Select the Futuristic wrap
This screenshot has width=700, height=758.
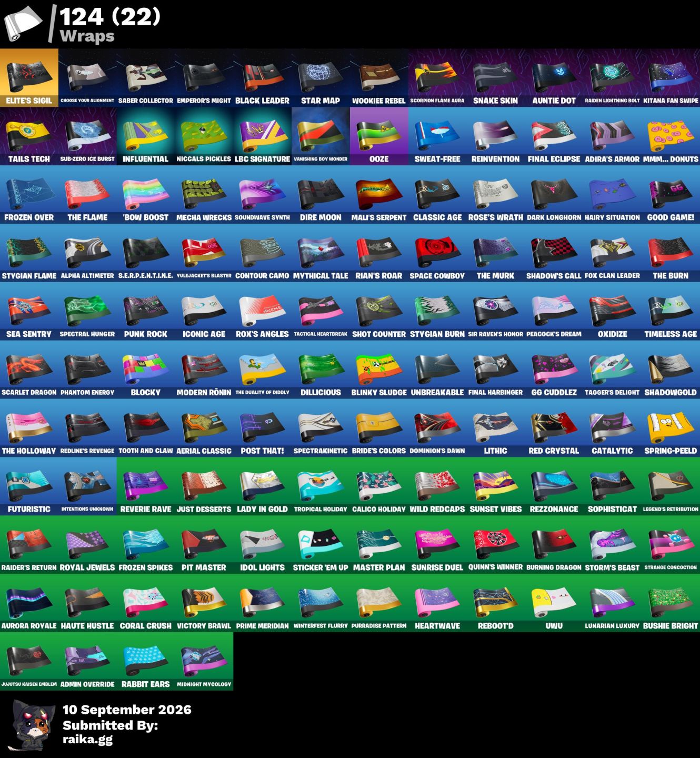29,487
